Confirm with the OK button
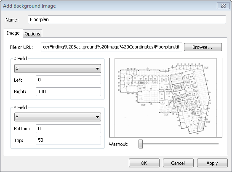The width and height of the screenshot is (232, 172). click(144, 163)
